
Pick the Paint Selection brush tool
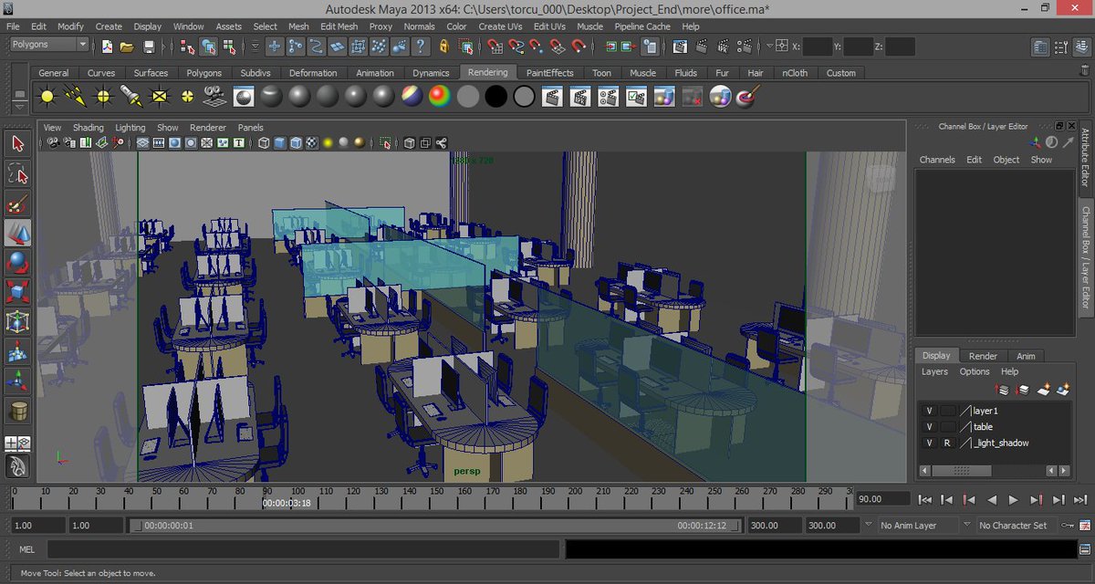coord(17,203)
